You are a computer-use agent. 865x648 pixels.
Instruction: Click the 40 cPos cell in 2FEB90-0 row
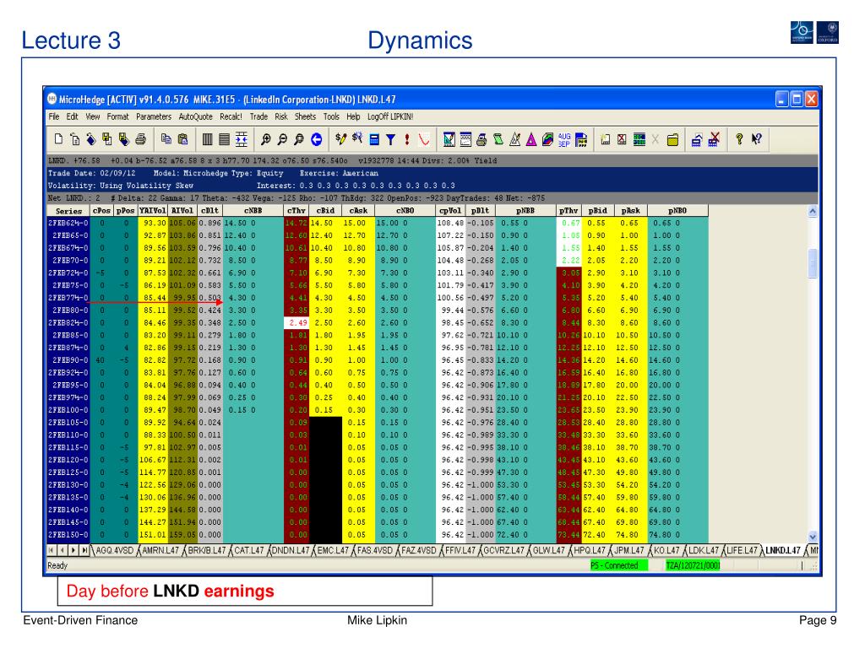(101, 360)
